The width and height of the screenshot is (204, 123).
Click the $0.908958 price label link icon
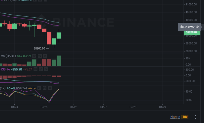[x=197, y=27]
